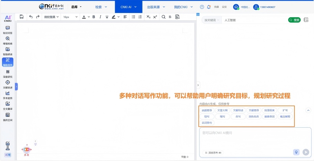Click the send message arrow button

[306, 152]
